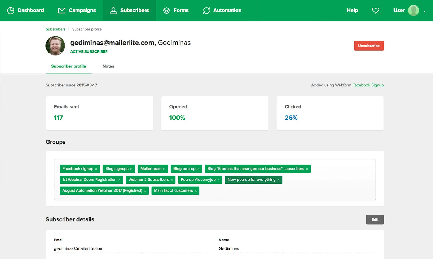Click the Email input field

coord(132,248)
